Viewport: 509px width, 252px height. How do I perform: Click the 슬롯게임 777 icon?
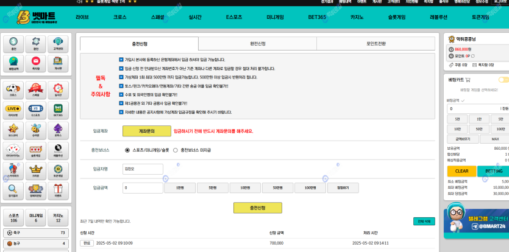(x=35, y=150)
